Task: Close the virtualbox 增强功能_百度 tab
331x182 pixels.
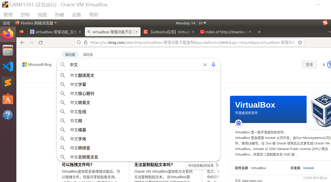Action: click(80, 32)
